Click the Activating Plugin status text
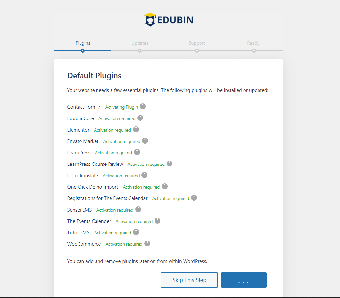The height and width of the screenshot is (298, 340). pyautogui.click(x=122, y=107)
